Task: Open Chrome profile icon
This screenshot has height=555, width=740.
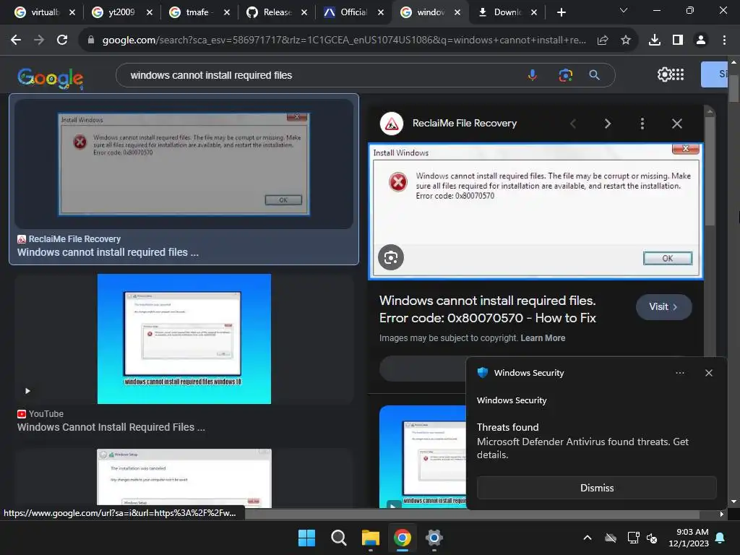Action: coord(701,40)
